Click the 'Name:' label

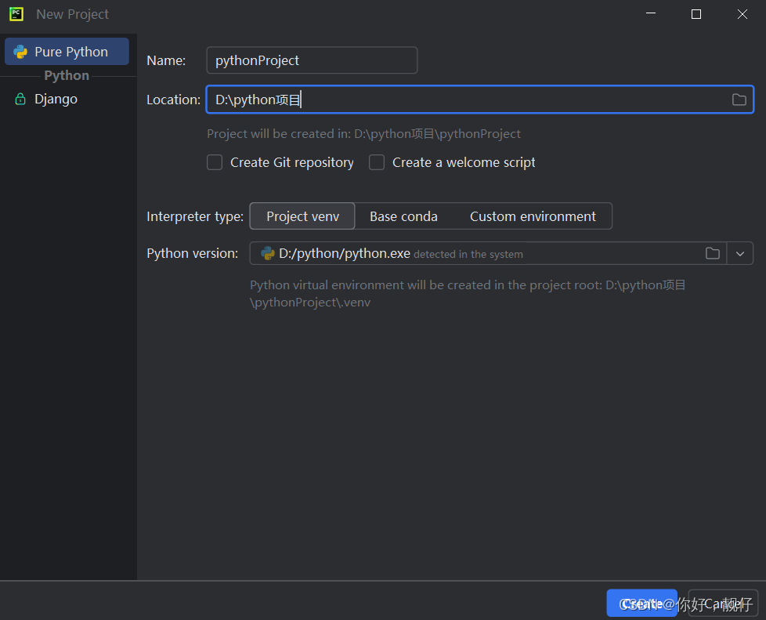point(166,60)
